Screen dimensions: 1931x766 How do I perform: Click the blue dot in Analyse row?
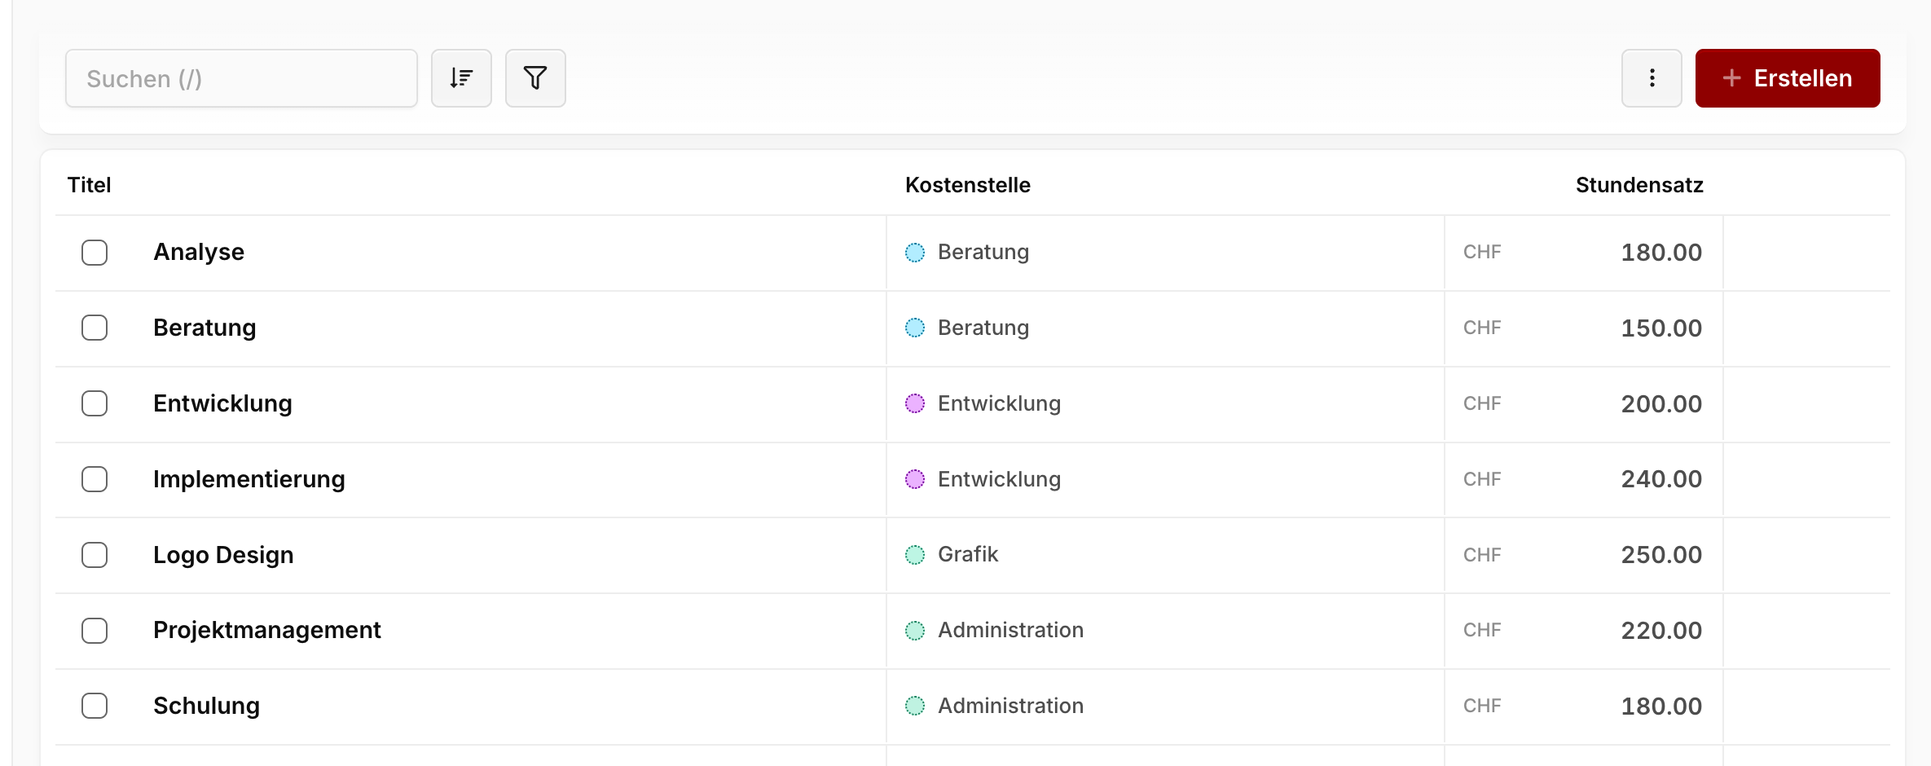[915, 253]
